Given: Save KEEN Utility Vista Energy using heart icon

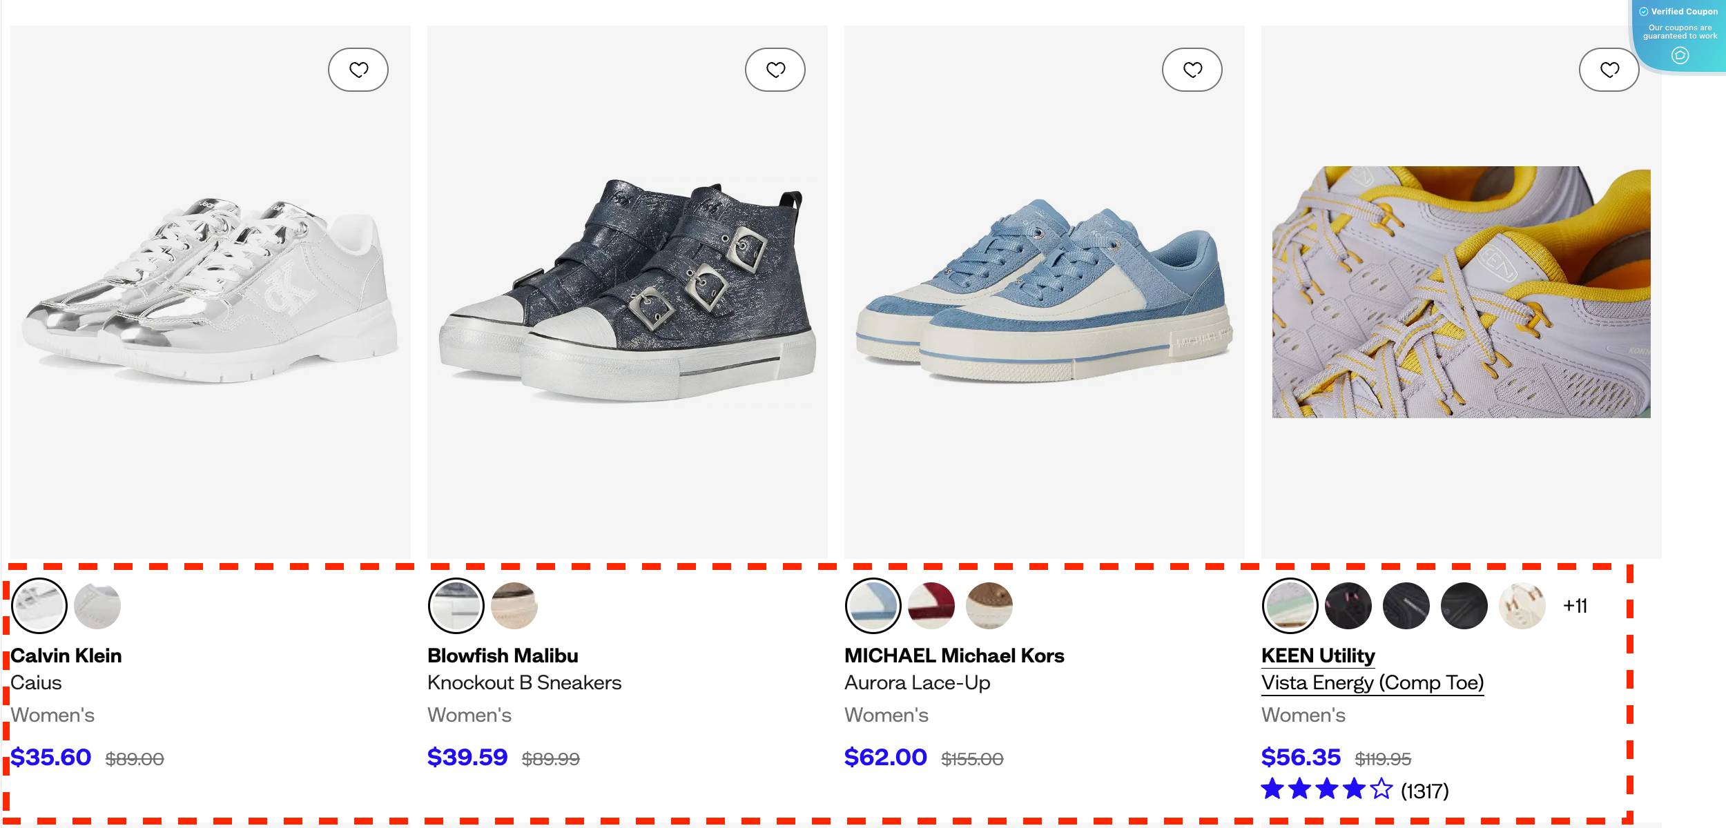Looking at the screenshot, I should tap(1611, 70).
